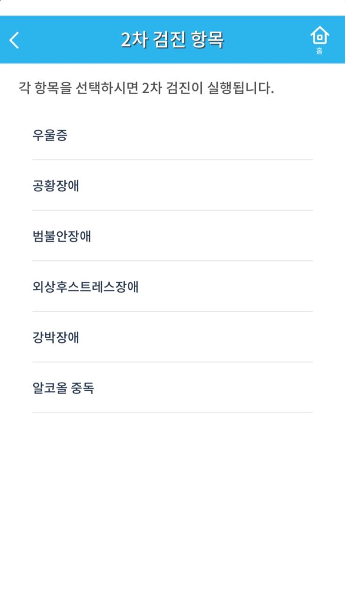
Task: Tap the back arrow in the top bar
Action: (x=14, y=40)
